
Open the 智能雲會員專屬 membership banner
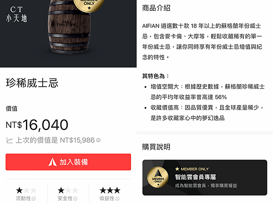coord(205,177)
